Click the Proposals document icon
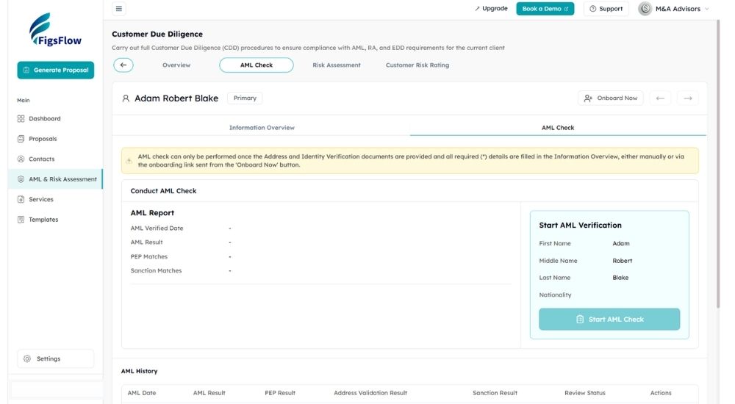 tap(21, 139)
